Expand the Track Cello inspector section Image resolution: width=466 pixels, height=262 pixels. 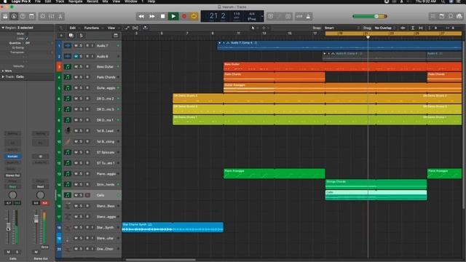point(3,76)
